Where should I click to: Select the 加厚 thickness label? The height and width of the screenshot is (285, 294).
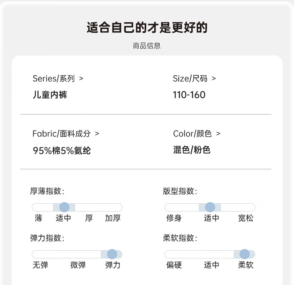pos(113,218)
